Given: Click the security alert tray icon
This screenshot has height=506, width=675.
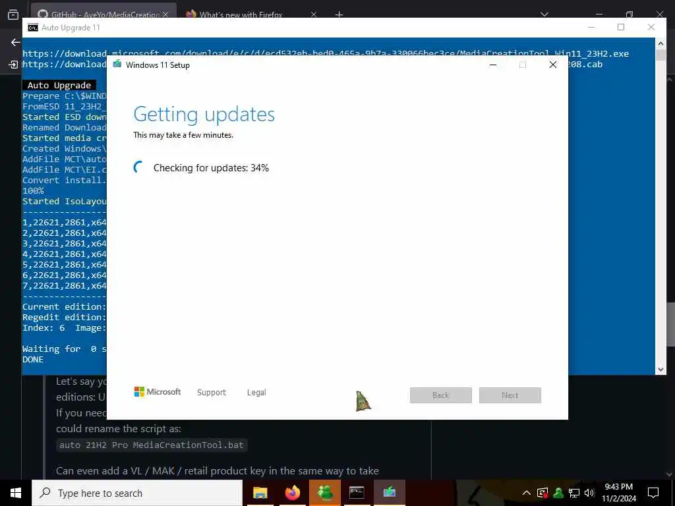Looking at the screenshot, I should [543, 493].
